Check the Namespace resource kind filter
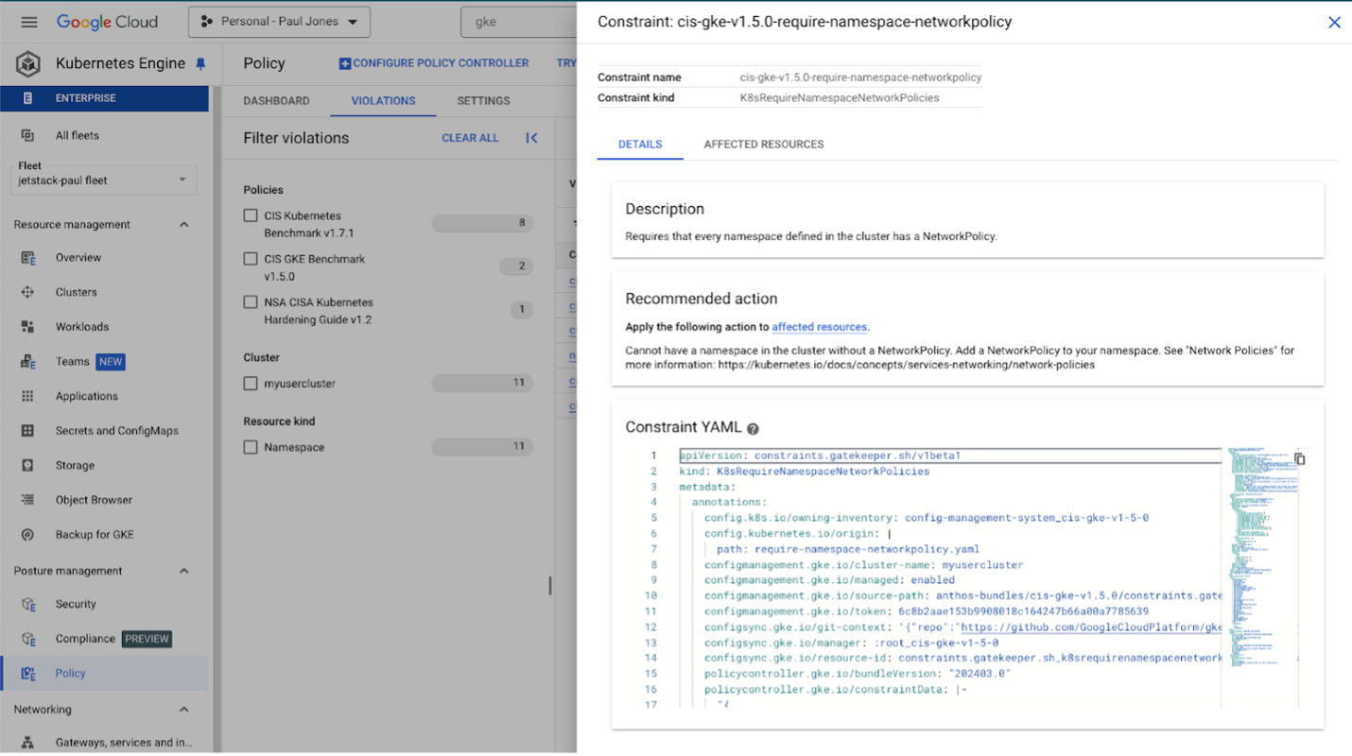 251,447
